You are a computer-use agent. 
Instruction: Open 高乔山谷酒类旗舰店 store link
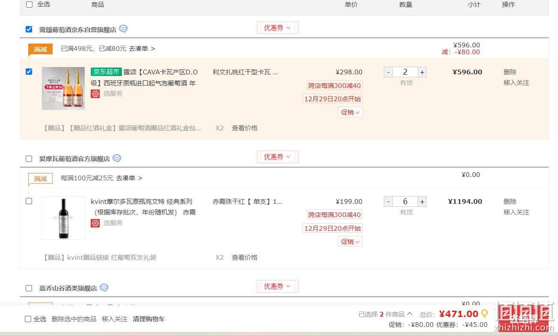click(x=68, y=288)
